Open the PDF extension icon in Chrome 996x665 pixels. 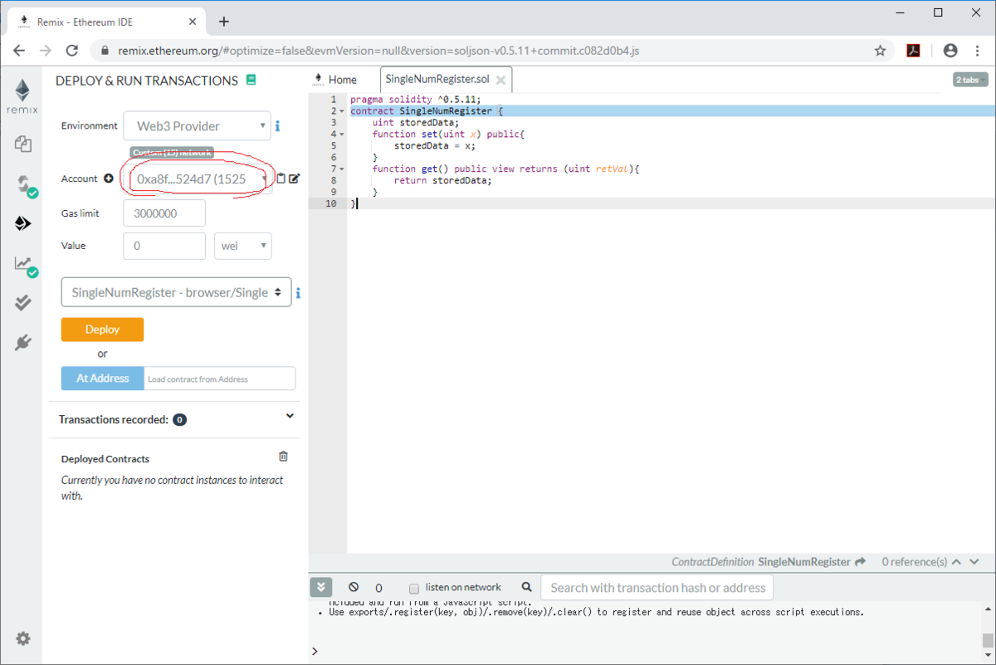tap(913, 51)
